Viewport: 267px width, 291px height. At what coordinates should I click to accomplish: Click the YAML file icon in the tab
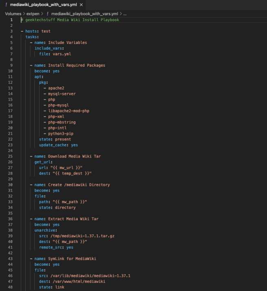pyautogui.click(x=6, y=4)
